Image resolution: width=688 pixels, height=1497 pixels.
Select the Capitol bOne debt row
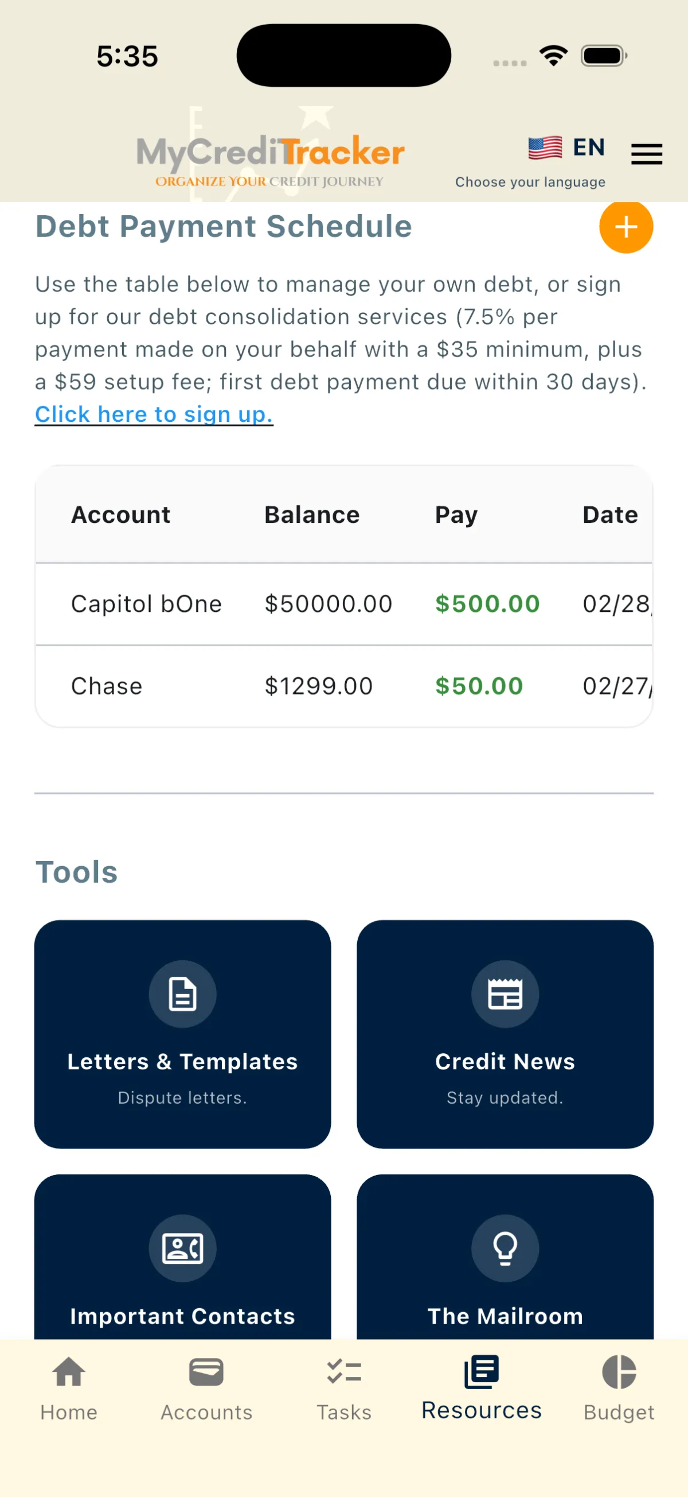pyautogui.click(x=343, y=604)
